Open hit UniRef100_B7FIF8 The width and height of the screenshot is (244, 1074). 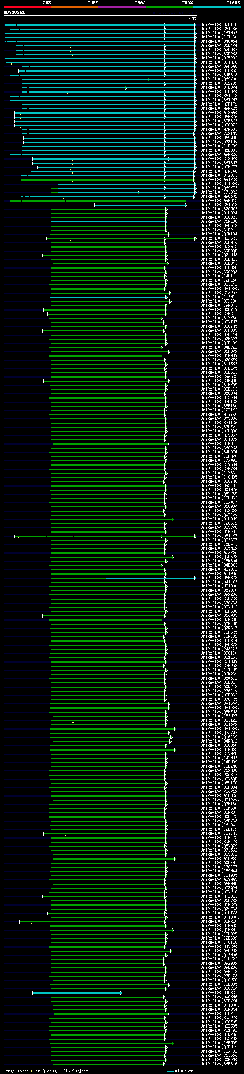coord(219,25)
